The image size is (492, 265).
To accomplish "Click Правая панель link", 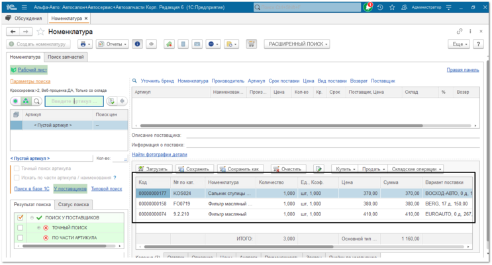I will coord(463,70).
